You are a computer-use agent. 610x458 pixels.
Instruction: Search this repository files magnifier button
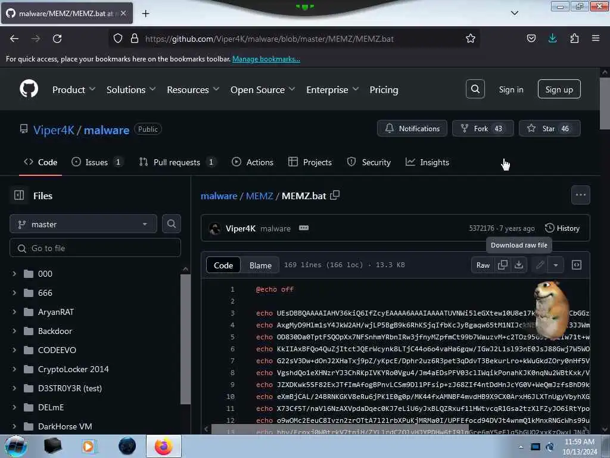[x=171, y=224]
